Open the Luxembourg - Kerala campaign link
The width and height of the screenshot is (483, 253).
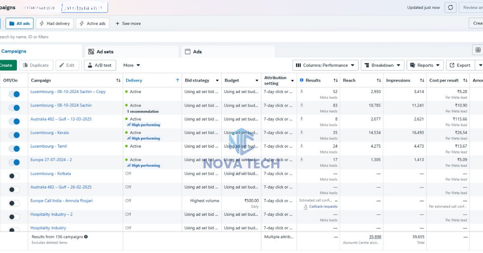50,133
